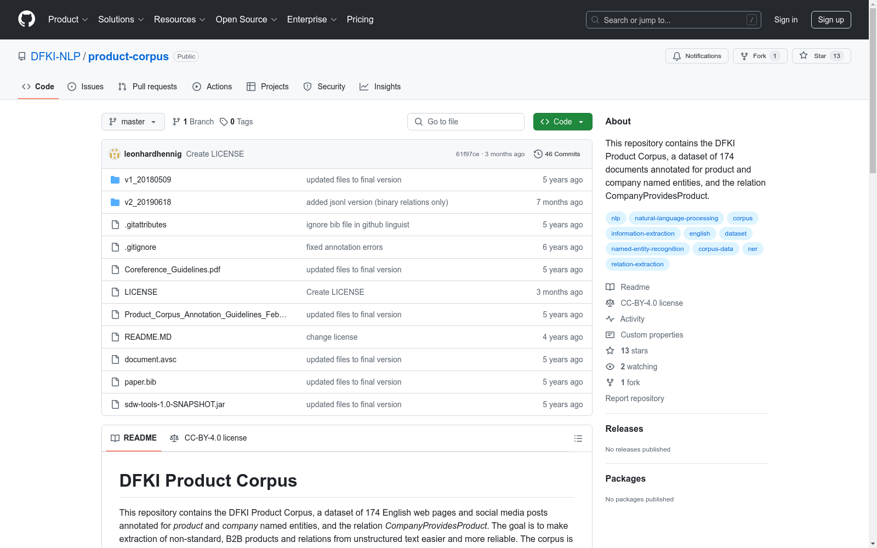The width and height of the screenshot is (877, 548).
Task: Open the v2_20190618 folder icon
Action: [x=115, y=202]
